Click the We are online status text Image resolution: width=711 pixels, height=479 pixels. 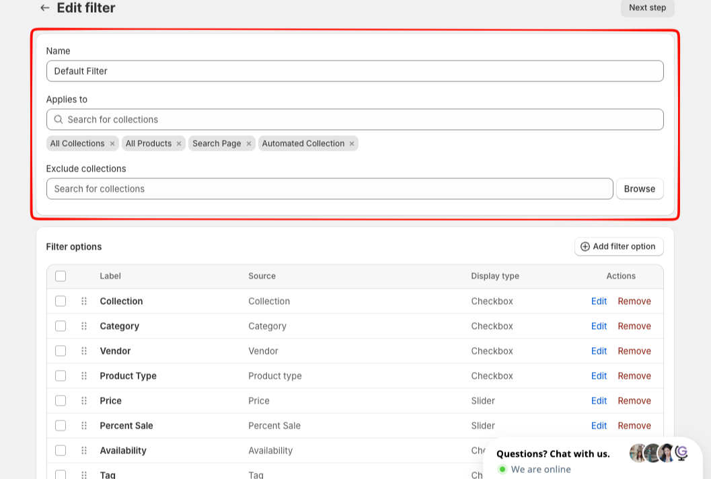541,470
